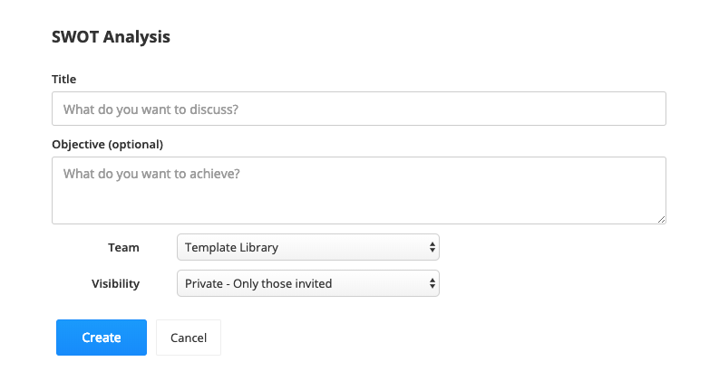Change 'Private - Only those invited' setting

pos(258,284)
